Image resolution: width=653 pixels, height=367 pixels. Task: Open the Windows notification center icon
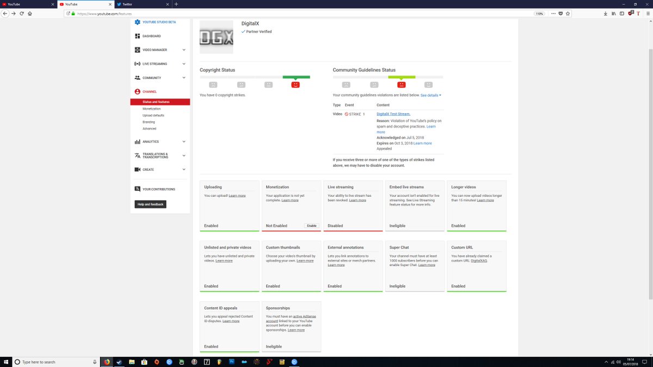(645, 362)
